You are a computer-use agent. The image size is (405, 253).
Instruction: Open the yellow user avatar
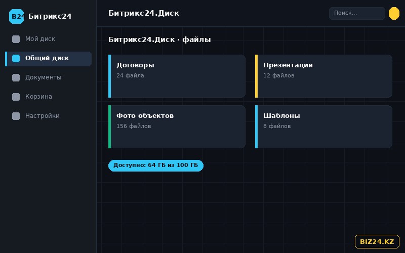click(x=394, y=14)
